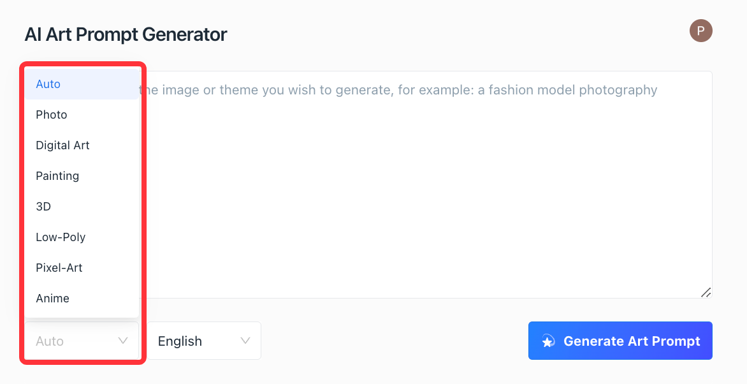Click the placeholder text about fashion model photography
Viewport: 747px width, 384px height.
(x=398, y=90)
